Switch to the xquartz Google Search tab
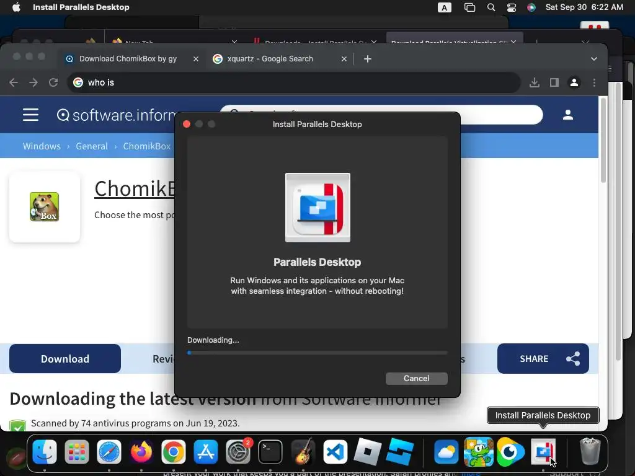The image size is (635, 476). [270, 59]
